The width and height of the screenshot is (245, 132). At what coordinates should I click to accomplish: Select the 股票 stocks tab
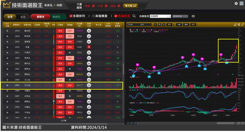10,17
